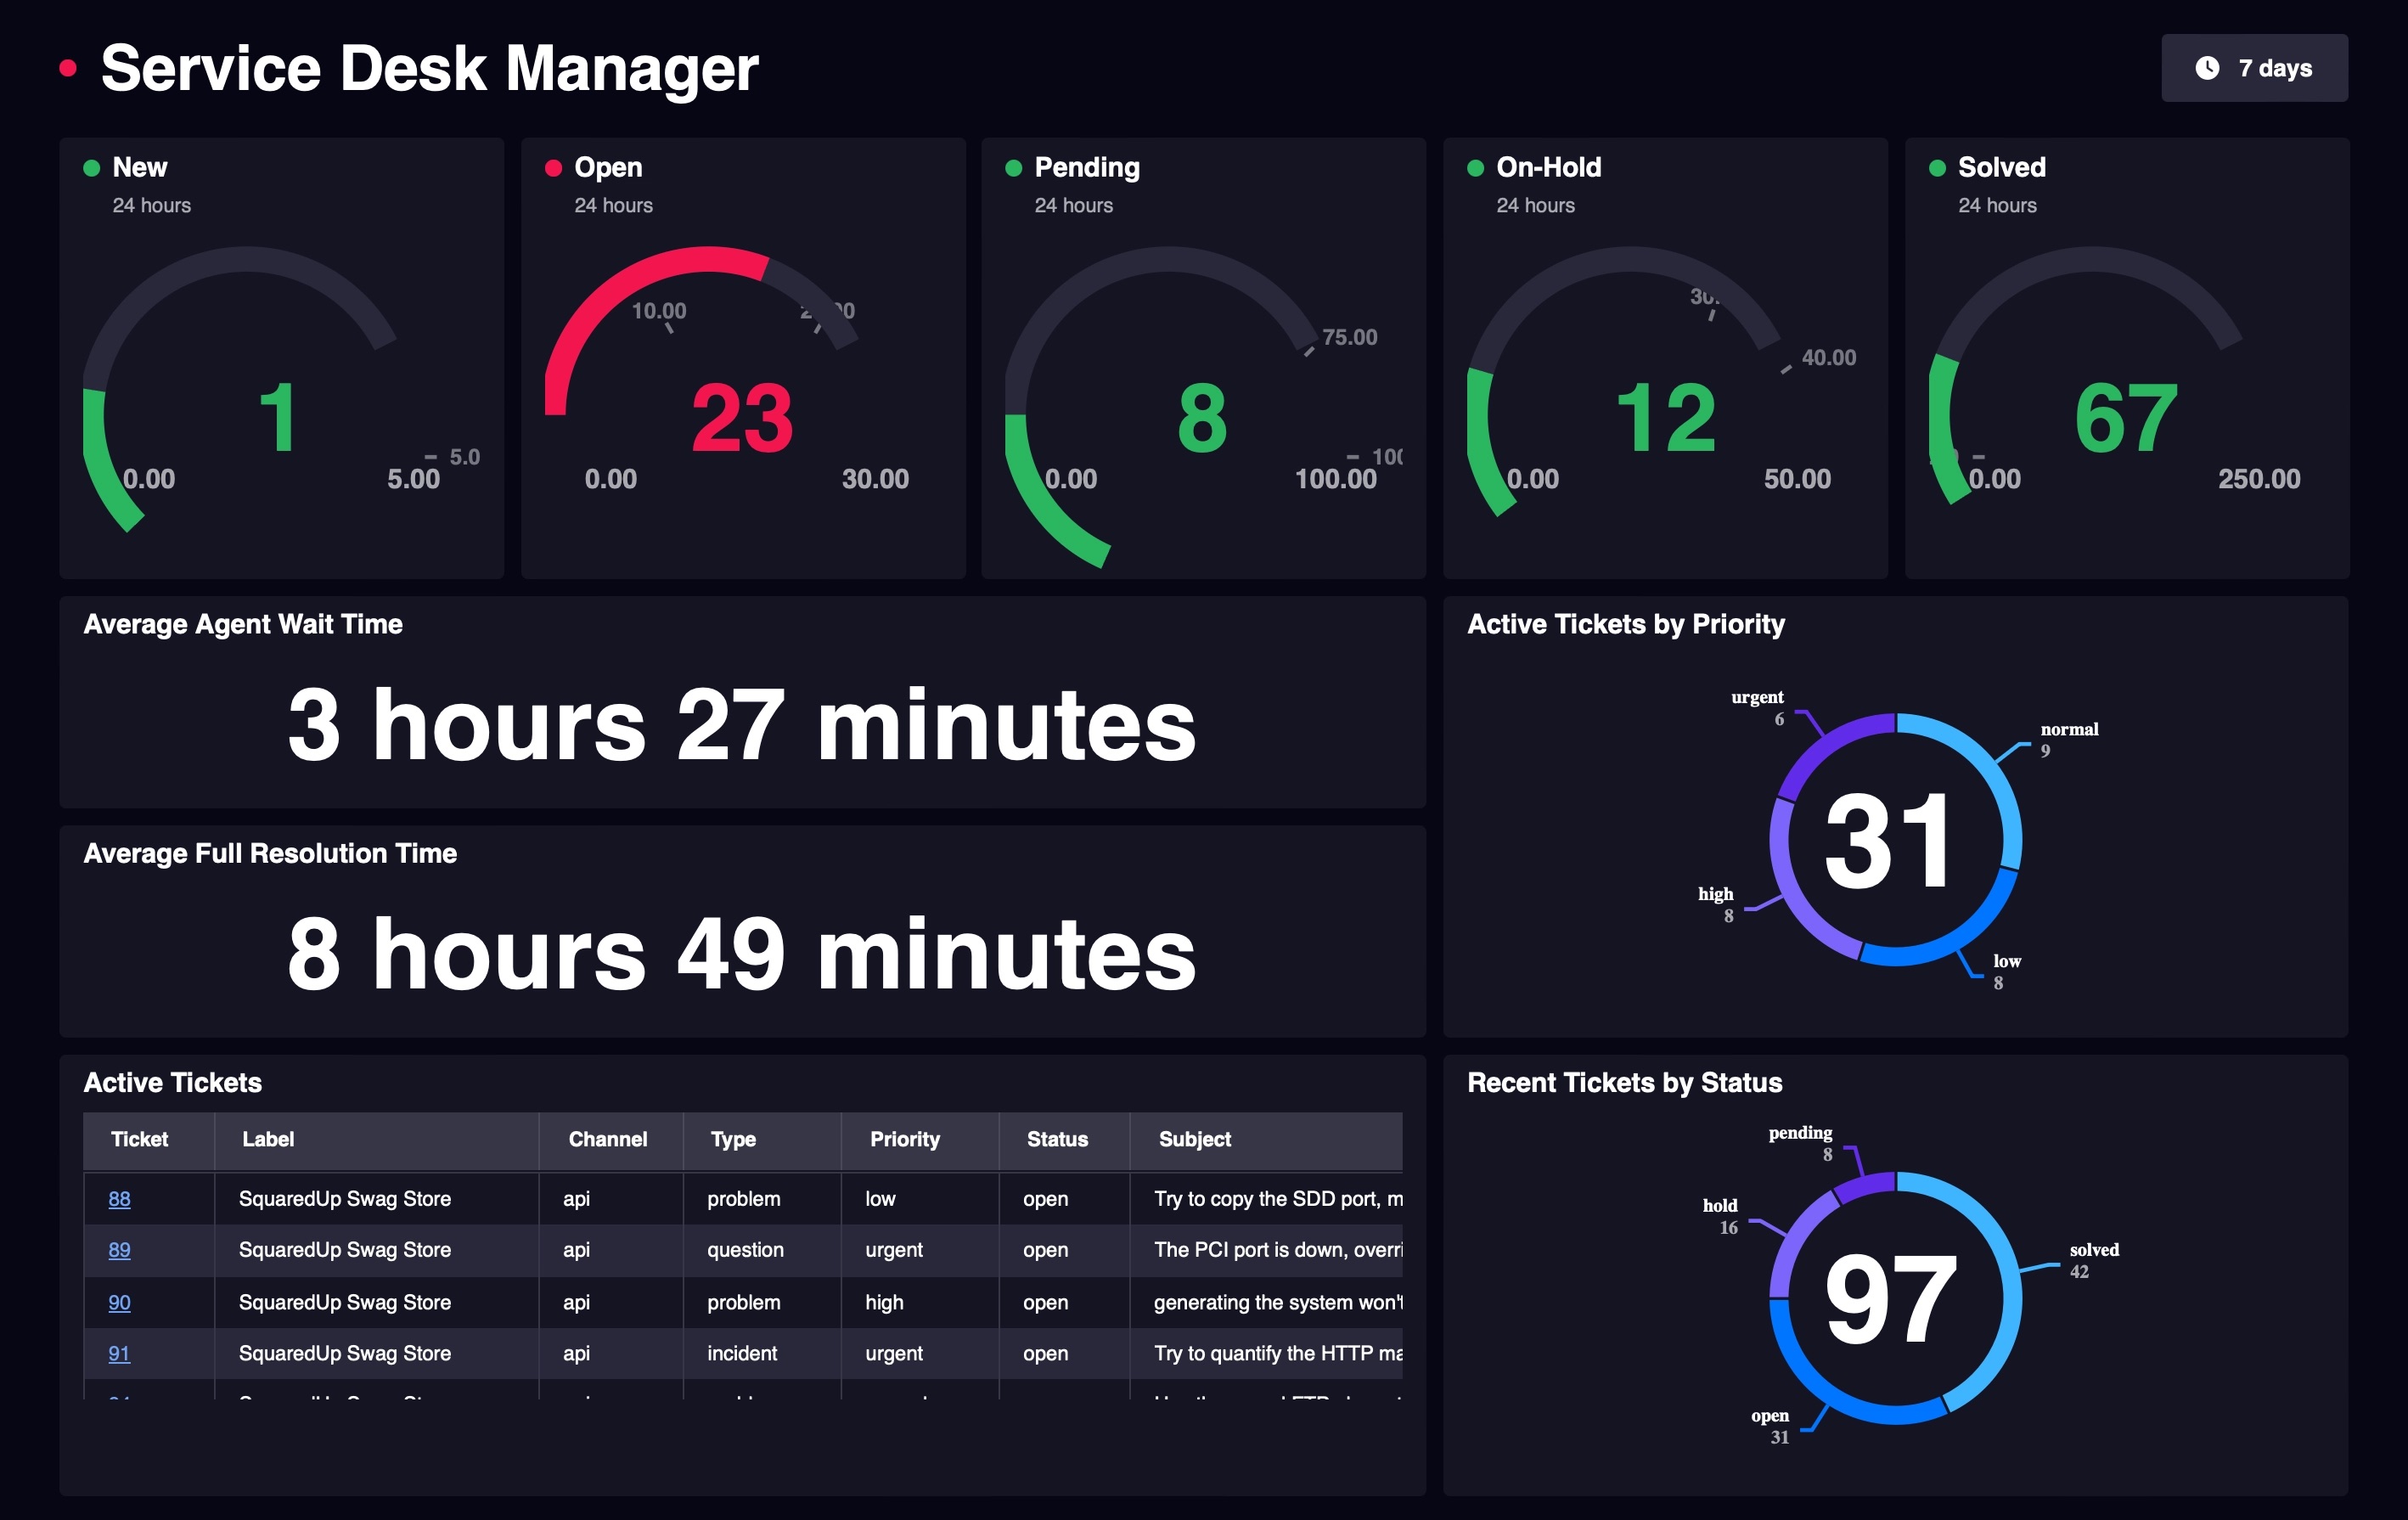The height and width of the screenshot is (1520, 2408).
Task: Click the Channel column header
Action: pos(607,1139)
